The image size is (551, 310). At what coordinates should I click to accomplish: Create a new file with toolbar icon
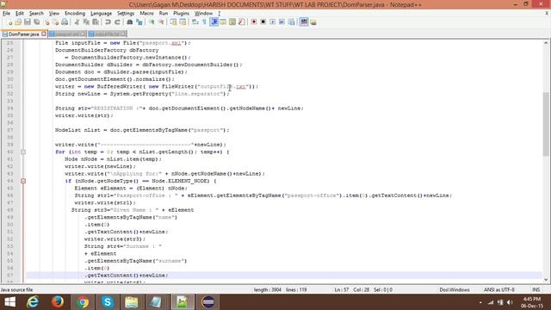9,22
